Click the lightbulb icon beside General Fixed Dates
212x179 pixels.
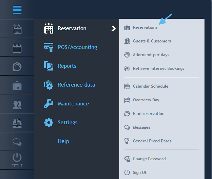127,141
